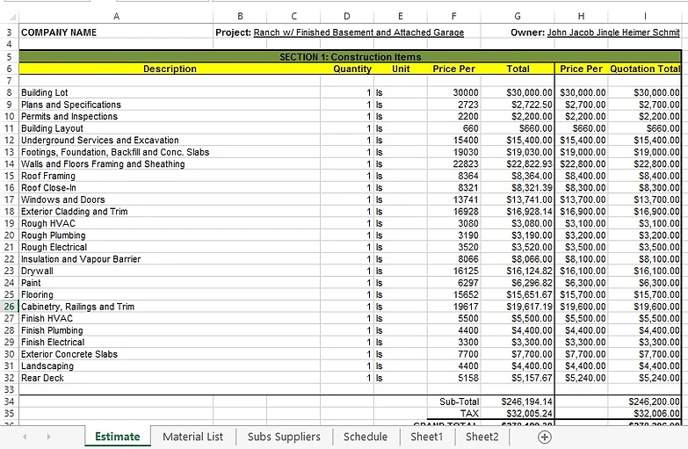Click the Unit header cell
Viewport: 688px width, 449px height.
coord(401,69)
